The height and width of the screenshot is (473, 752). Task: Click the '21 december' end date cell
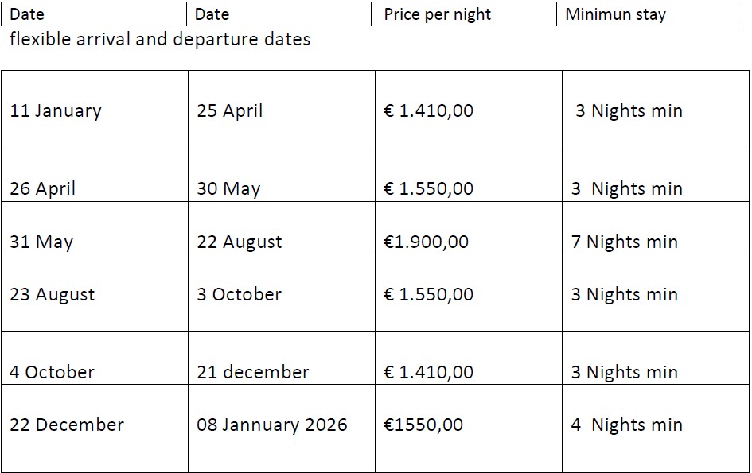[x=282, y=359]
